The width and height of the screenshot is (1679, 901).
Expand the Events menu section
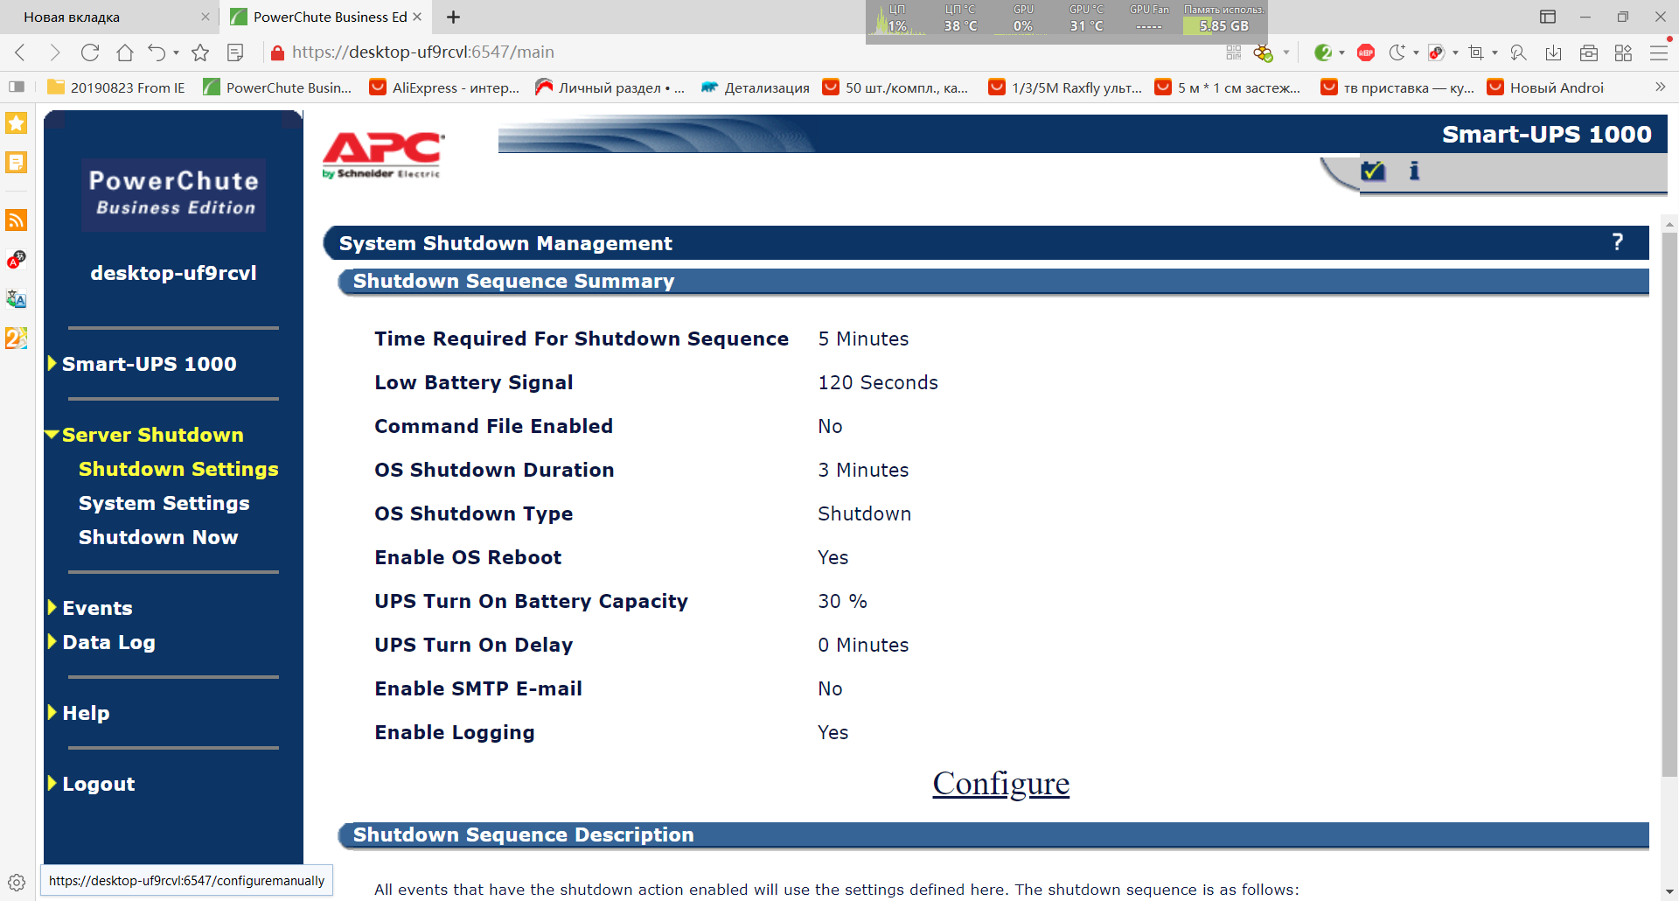pos(52,607)
